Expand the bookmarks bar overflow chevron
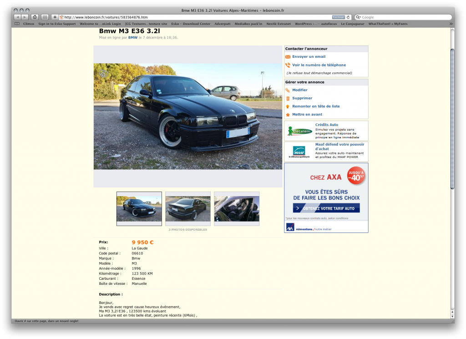Screen dimensions: 466x339 (x=451, y=24)
